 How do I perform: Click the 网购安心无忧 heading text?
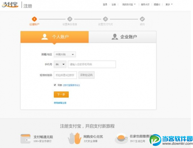(93, 137)
